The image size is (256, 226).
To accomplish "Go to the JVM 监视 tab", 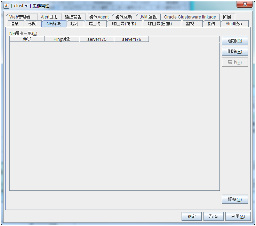I will pyautogui.click(x=148, y=17).
